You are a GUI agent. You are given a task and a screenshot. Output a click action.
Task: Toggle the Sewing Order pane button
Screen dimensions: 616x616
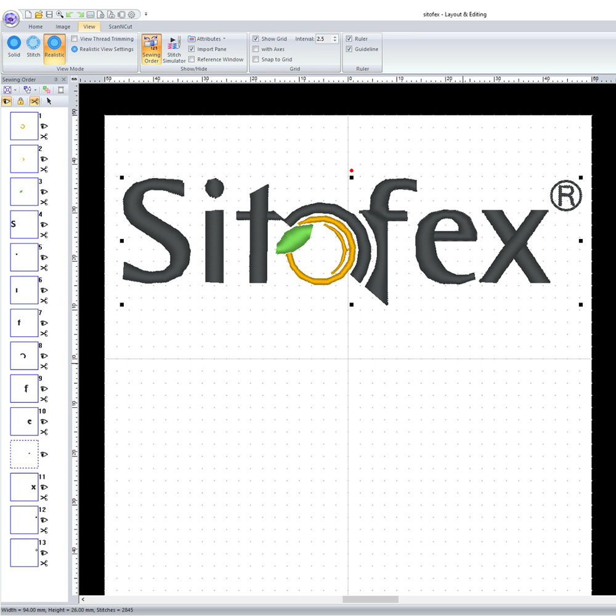(x=152, y=49)
